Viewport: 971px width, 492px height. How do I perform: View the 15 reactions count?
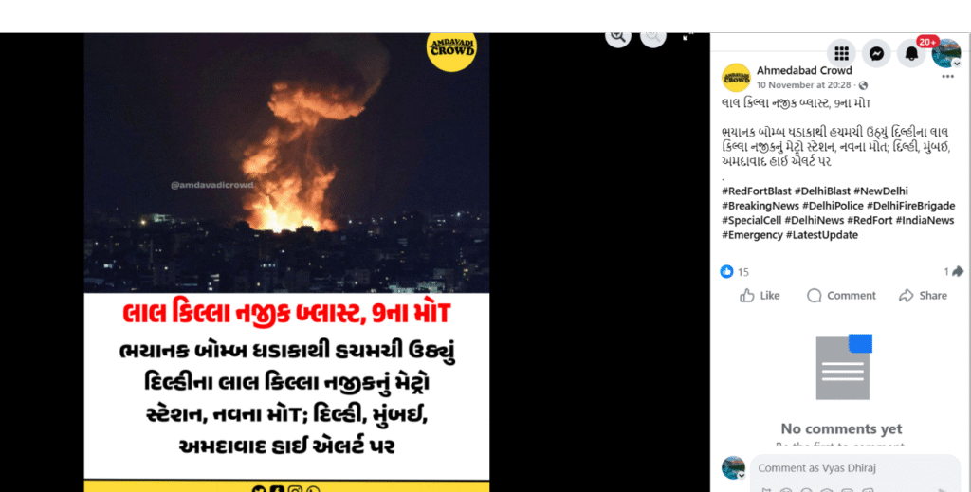735,272
